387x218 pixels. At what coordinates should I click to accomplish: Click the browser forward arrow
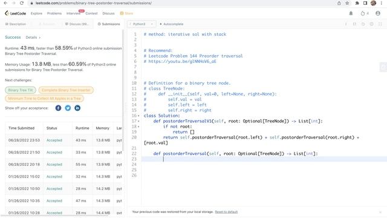pos(13,3)
